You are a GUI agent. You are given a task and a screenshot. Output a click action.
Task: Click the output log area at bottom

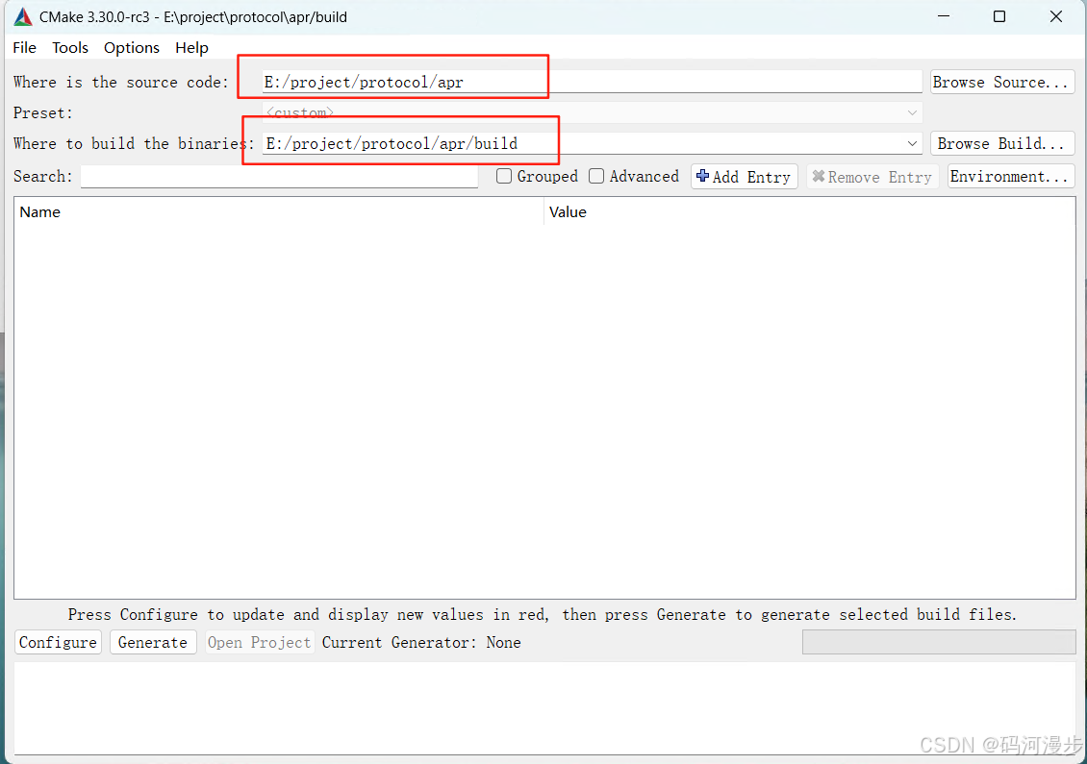pyautogui.click(x=544, y=708)
